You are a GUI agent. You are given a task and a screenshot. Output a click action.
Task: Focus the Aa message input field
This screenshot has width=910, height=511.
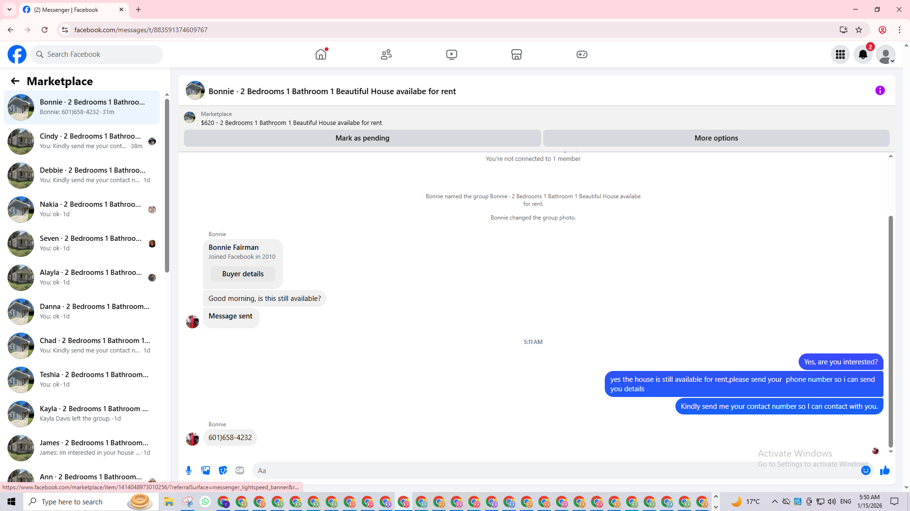(555, 470)
